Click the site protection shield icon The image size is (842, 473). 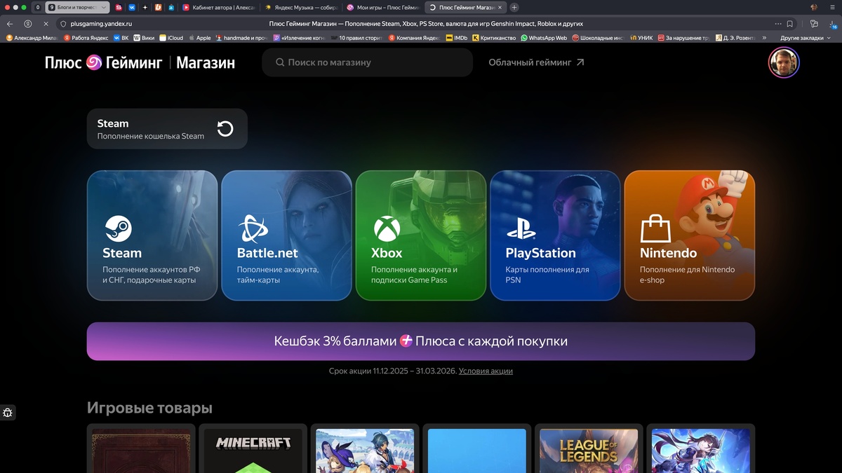pos(63,23)
